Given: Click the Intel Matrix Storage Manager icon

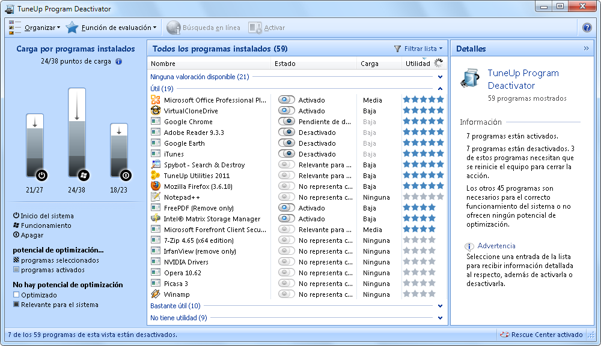Looking at the screenshot, I should 156,219.
